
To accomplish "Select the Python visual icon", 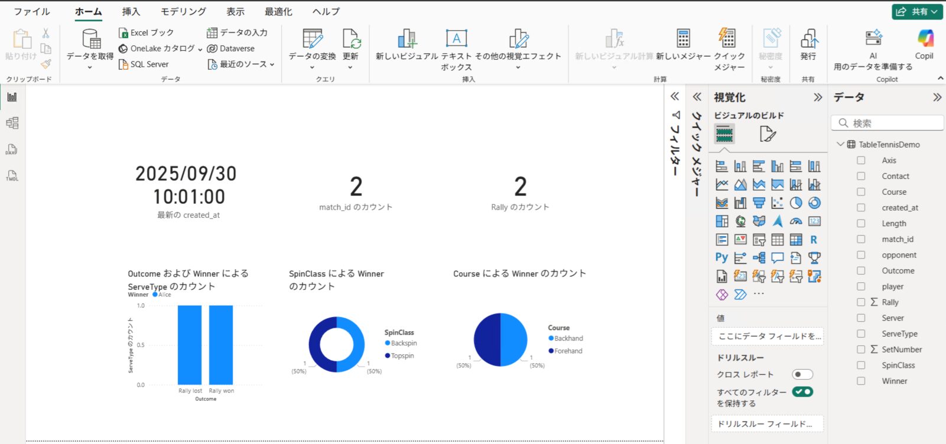I will (x=721, y=258).
